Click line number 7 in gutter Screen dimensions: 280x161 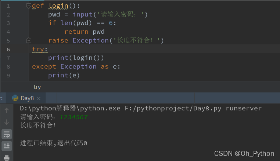8,58
